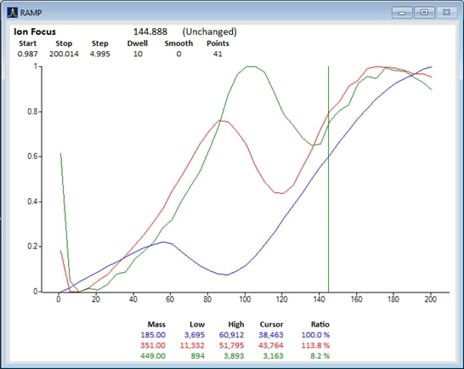Click Ratio value 113.8 %
The height and width of the screenshot is (369, 464).
pos(315,345)
